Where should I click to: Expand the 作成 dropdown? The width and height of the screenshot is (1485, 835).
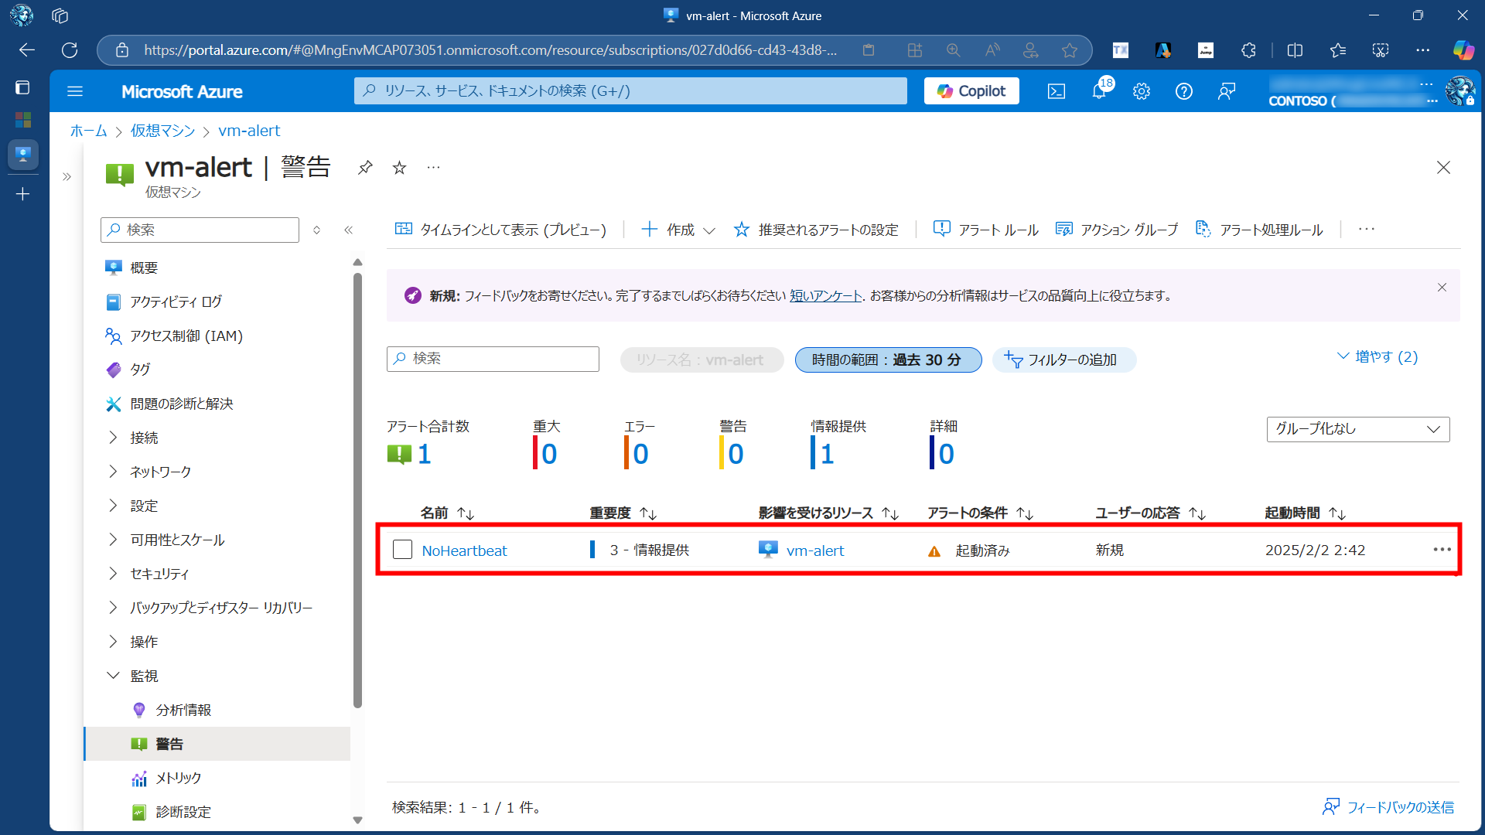click(679, 230)
